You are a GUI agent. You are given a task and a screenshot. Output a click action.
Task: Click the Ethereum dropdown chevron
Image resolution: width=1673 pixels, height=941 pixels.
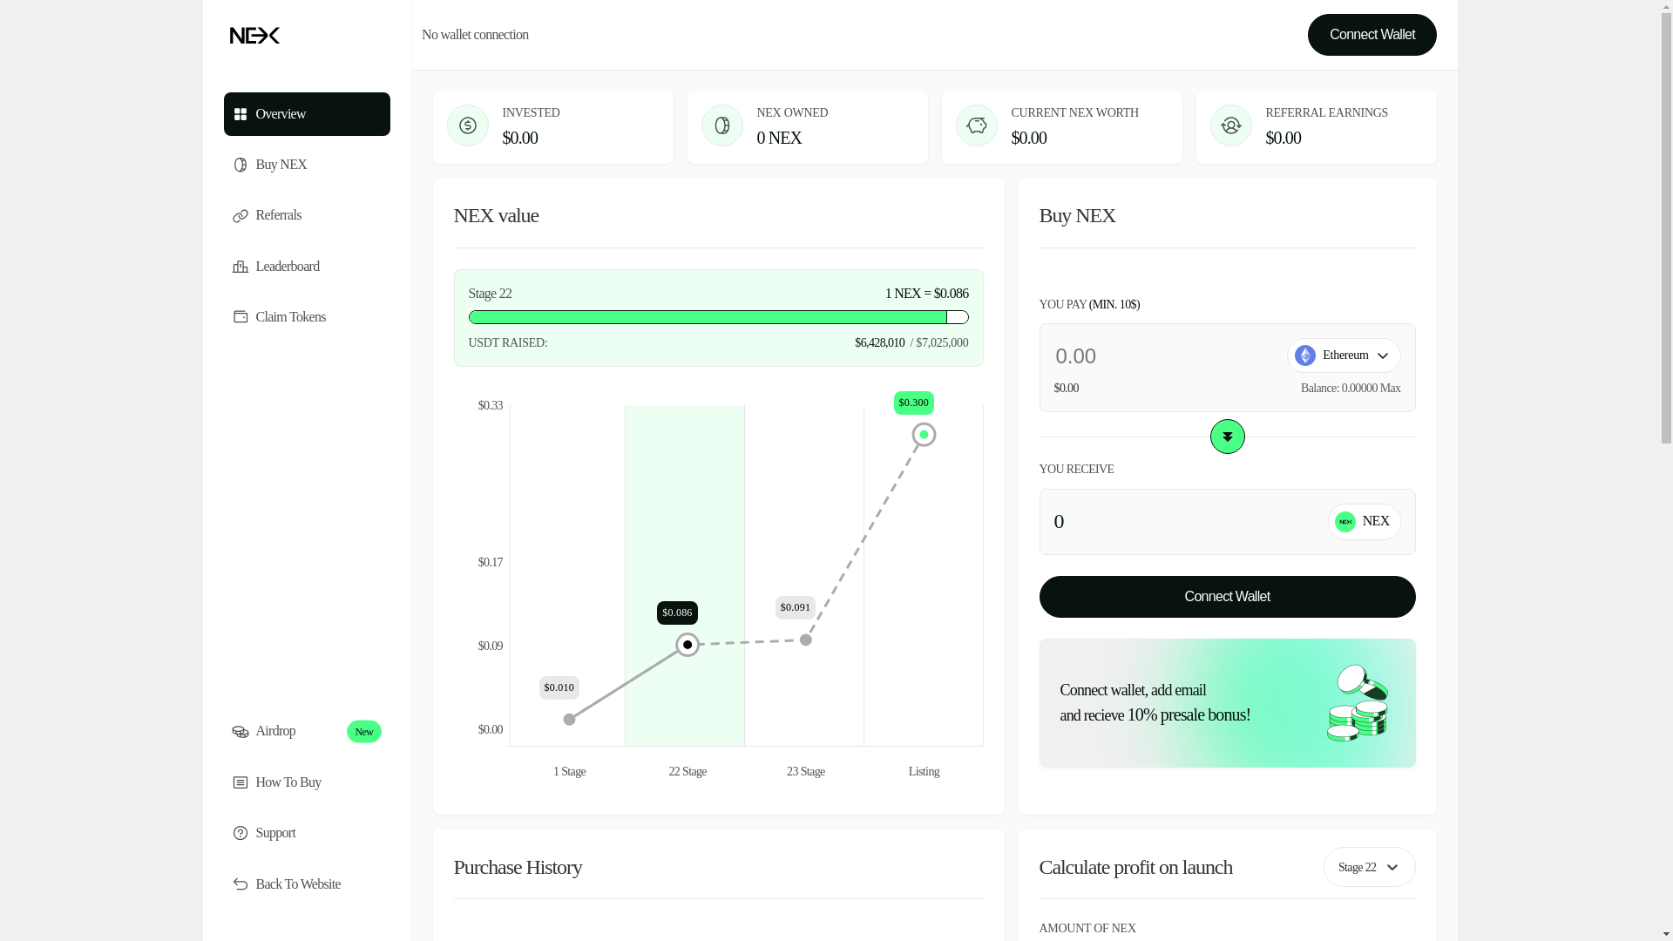point(1383,355)
